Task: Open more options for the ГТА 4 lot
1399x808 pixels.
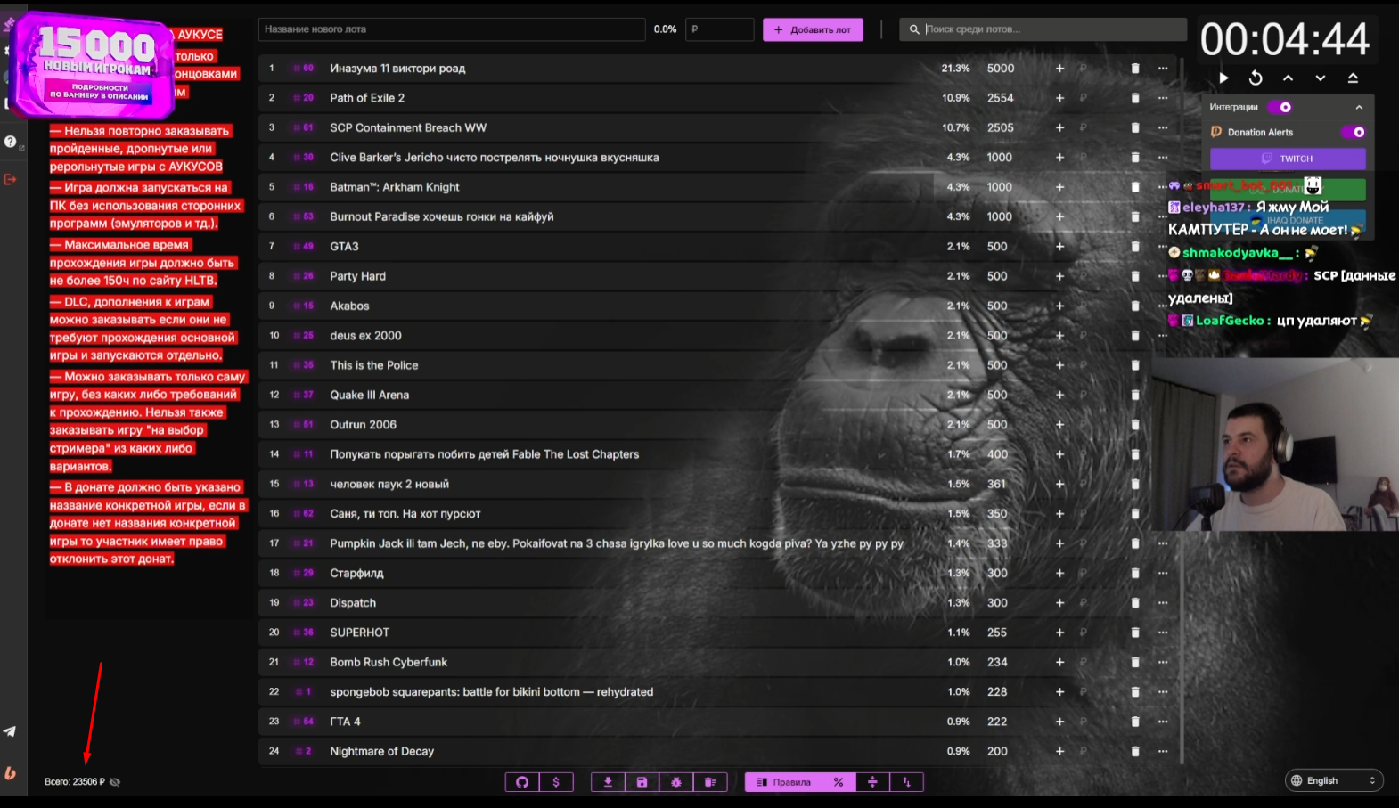Action: click(1163, 722)
